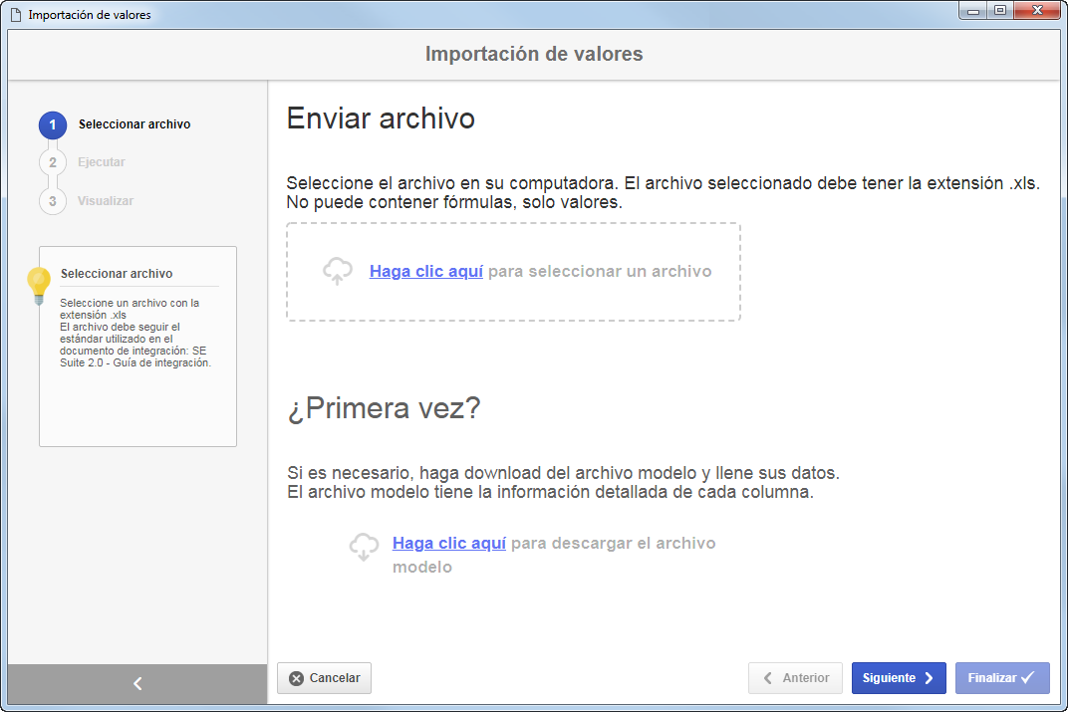
Task: Click text 'para seleccionar un archivo'
Action: [x=600, y=271]
